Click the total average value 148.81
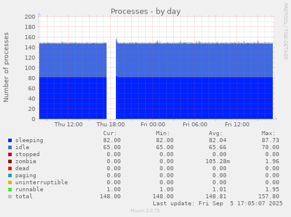 (x=215, y=197)
